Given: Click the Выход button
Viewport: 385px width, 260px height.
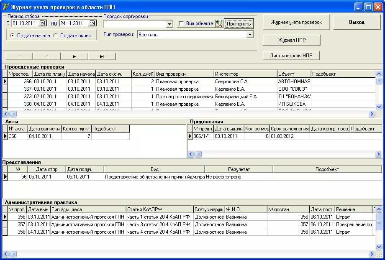Looking at the screenshot, I should [357, 22].
